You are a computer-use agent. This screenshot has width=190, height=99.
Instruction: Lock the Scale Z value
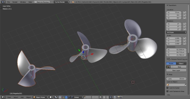(x=185, y=44)
